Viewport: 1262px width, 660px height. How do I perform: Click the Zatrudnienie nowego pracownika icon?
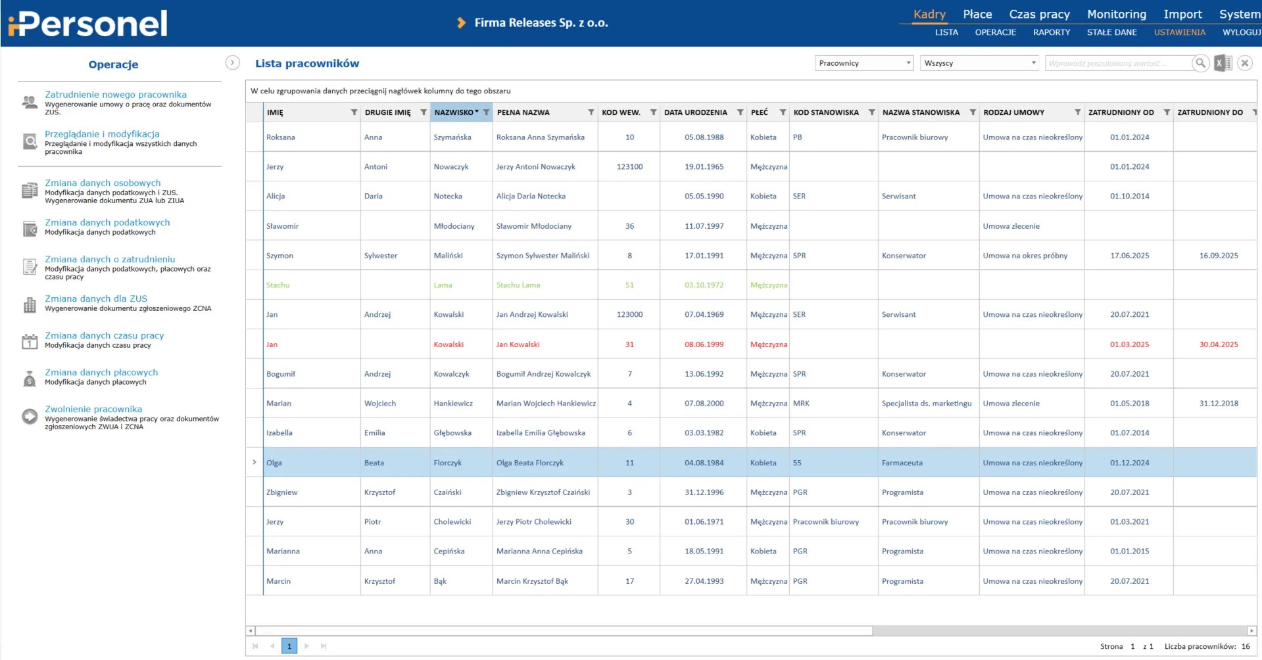(x=30, y=102)
